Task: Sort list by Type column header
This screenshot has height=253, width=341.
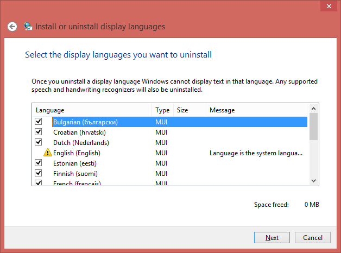Action: click(162, 110)
